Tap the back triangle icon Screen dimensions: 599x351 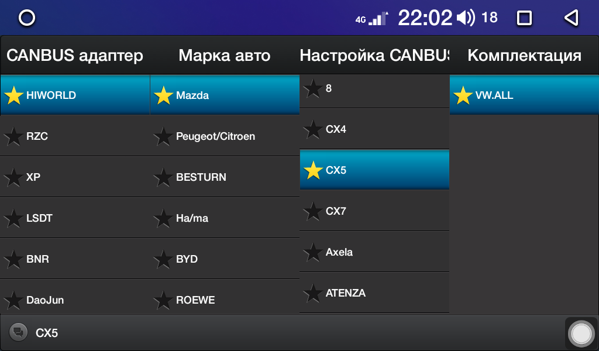click(572, 18)
